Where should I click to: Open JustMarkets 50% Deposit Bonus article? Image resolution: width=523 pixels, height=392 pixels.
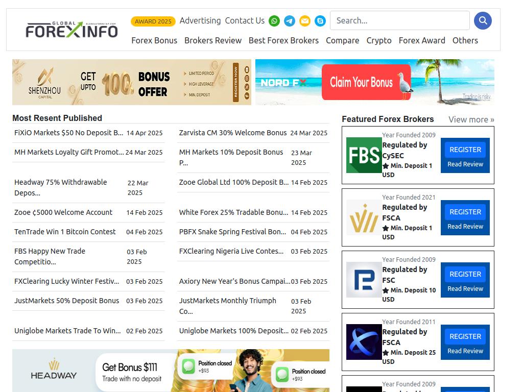click(x=67, y=301)
